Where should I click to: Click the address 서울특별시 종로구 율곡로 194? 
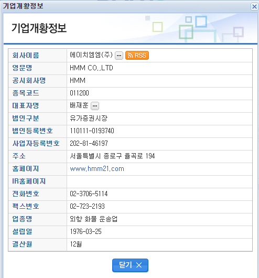[x=112, y=156]
